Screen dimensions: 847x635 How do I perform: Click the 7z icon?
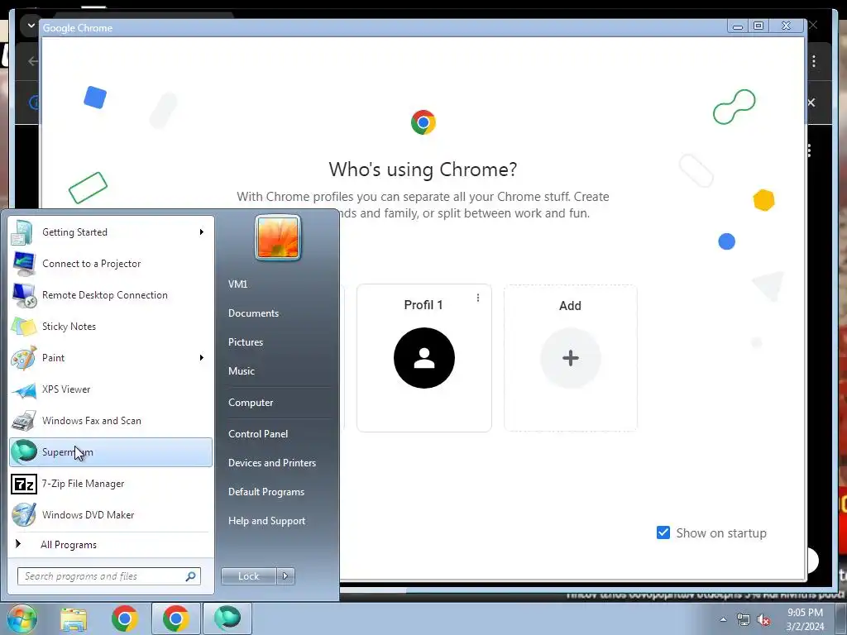coord(24,484)
